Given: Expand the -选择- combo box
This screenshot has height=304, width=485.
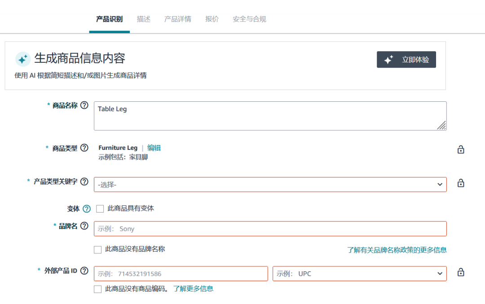Looking at the screenshot, I should [269, 184].
